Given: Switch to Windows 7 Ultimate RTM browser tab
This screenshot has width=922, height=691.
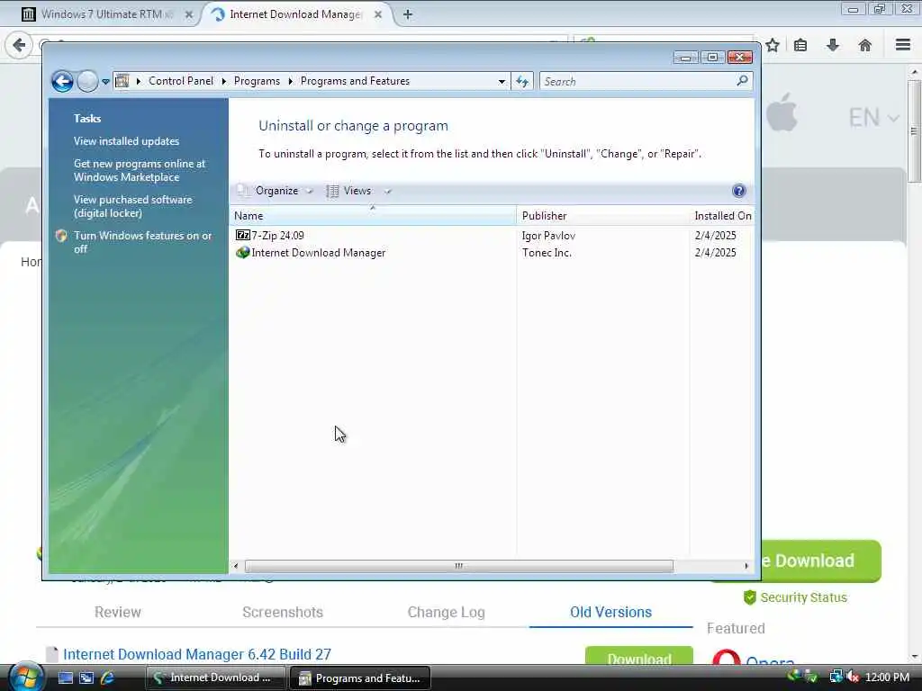Looking at the screenshot, I should click(108, 14).
